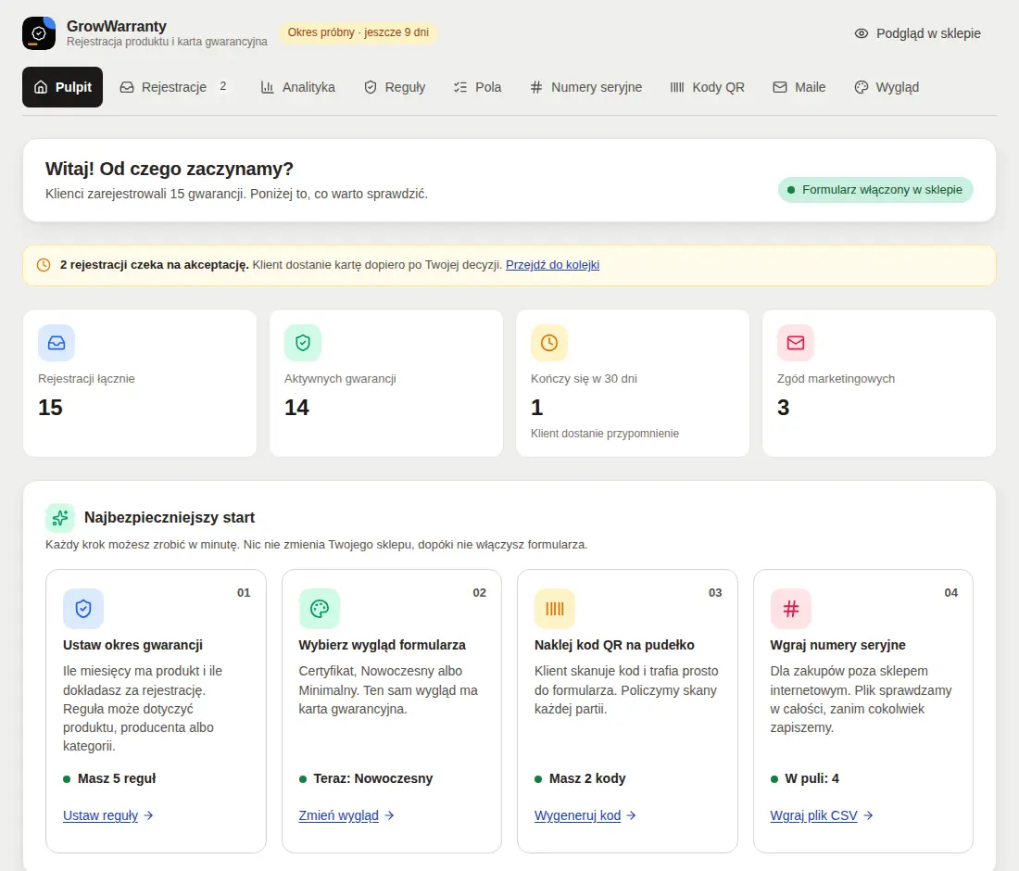Click the clock icon in the pending registrations banner
1019x871 pixels.
pyautogui.click(x=44, y=265)
